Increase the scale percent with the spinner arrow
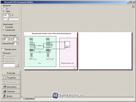The width and height of the screenshot is (136, 102). click(x=10, y=15)
